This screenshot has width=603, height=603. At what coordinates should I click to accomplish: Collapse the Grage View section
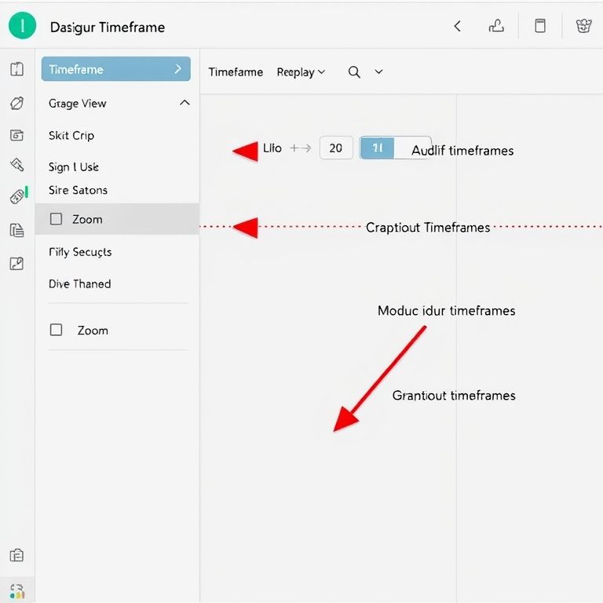click(185, 103)
